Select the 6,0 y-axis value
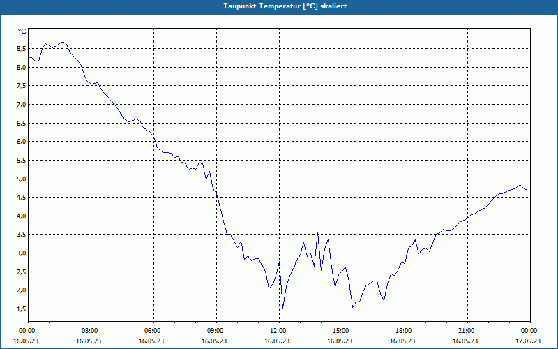558x349 pixels. 22,142
